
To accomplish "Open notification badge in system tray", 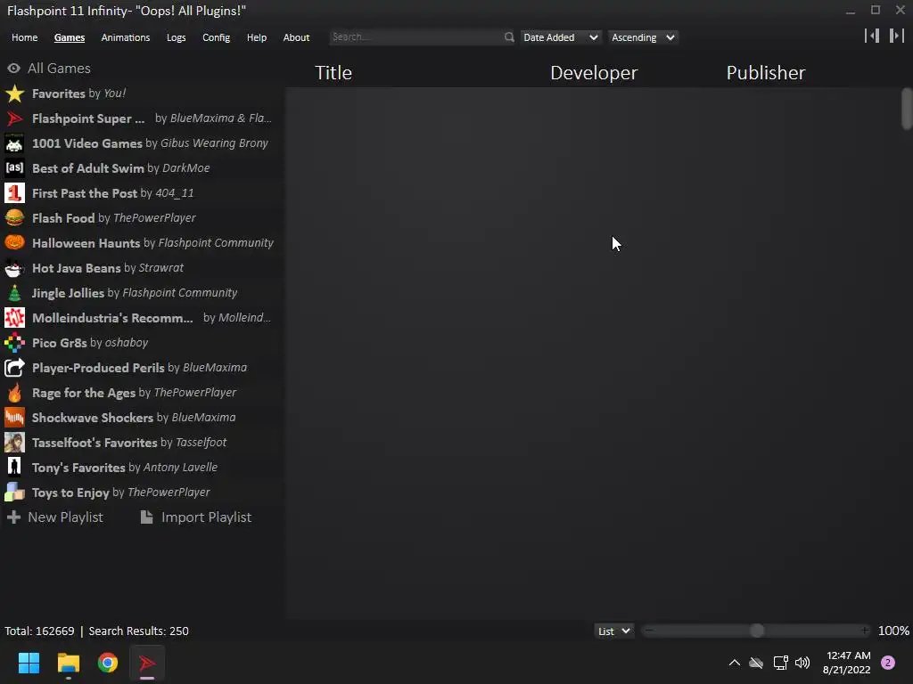I will coord(888,663).
